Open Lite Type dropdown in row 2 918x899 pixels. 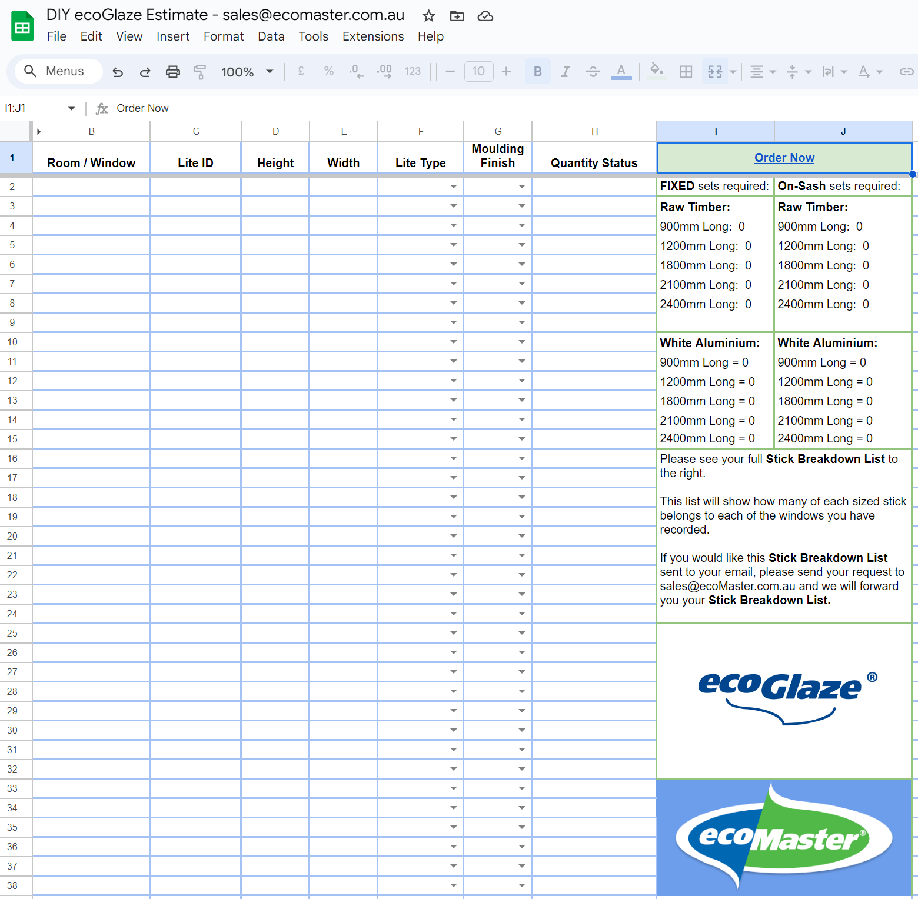[x=453, y=187]
